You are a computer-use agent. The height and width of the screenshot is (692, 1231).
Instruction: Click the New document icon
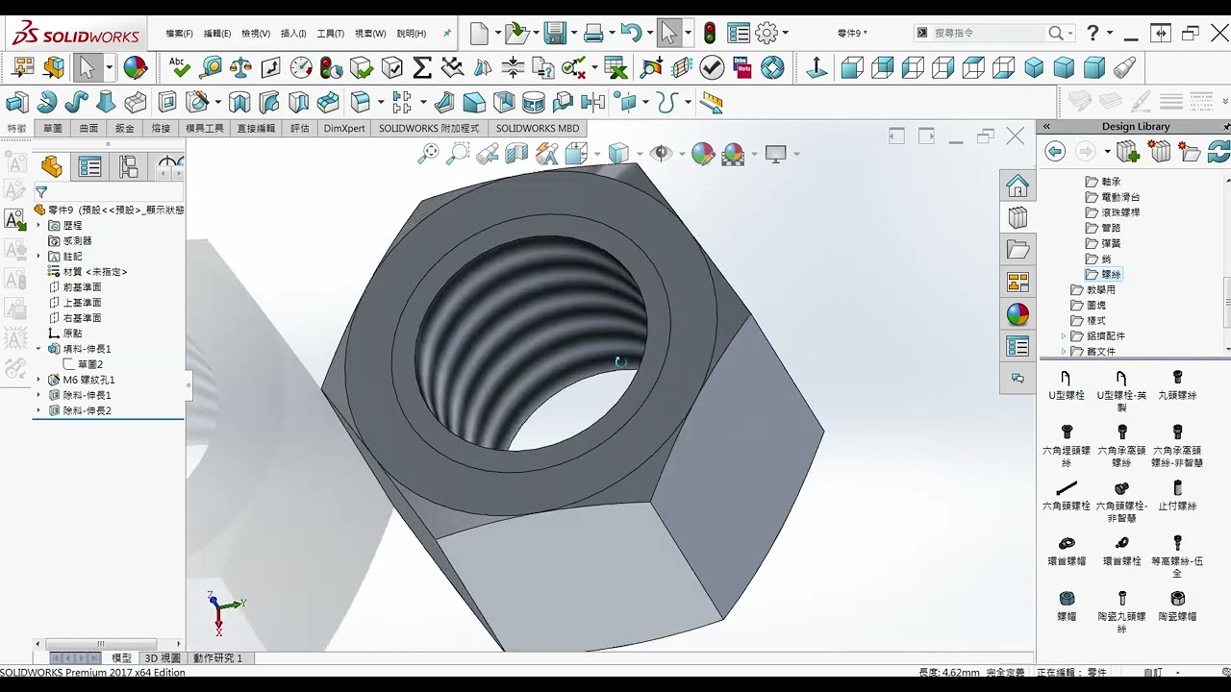pos(479,33)
